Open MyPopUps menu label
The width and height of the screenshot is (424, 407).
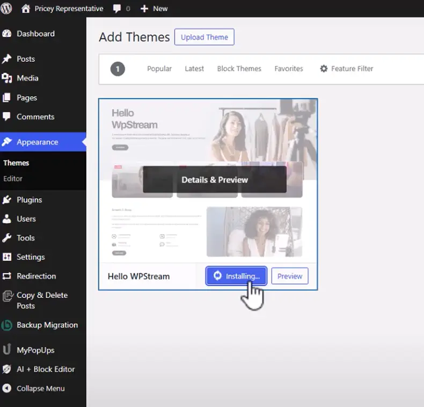coord(36,350)
